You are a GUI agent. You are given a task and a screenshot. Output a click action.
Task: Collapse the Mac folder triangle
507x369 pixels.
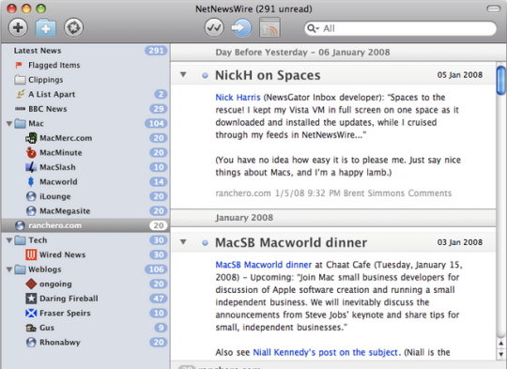point(9,124)
